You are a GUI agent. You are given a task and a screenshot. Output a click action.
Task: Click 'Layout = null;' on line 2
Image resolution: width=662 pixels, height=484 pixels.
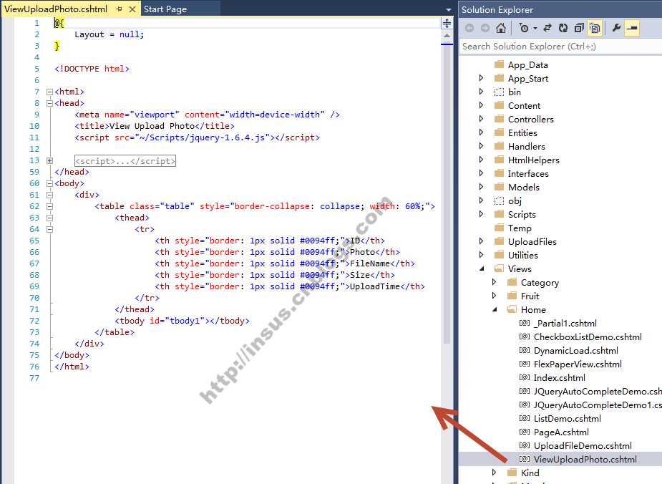coord(109,34)
